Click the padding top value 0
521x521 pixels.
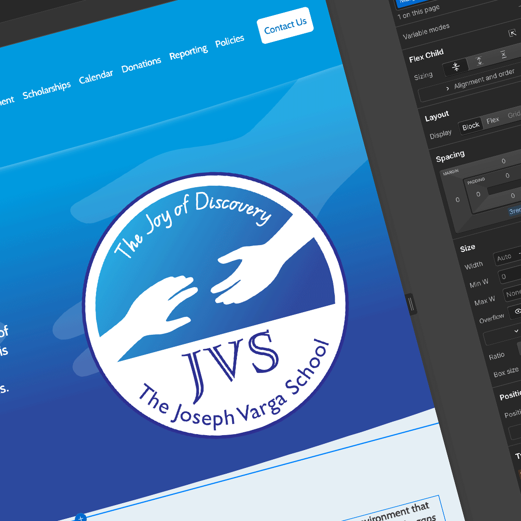(x=507, y=176)
